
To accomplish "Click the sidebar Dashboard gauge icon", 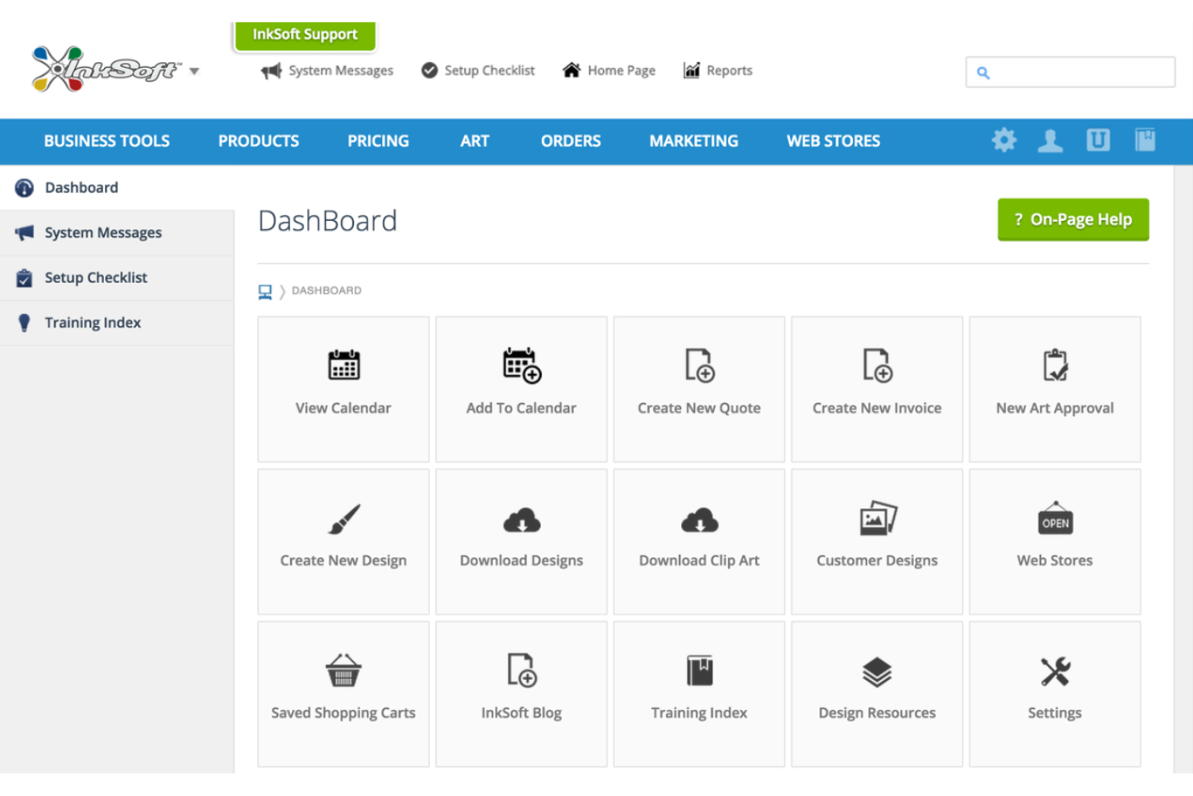I will (24, 188).
